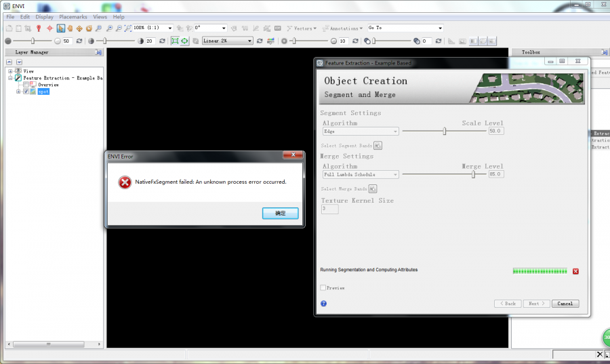610x364 pixels.
Task: Click the transparency slider handle
Action: [x=373, y=41]
